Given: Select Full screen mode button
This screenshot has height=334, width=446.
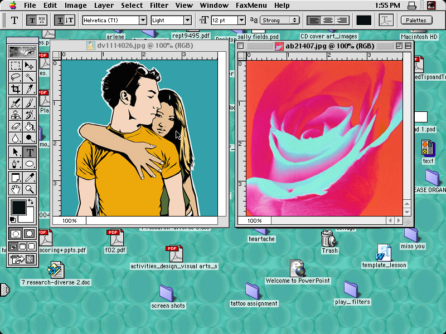Looking at the screenshot, I should coord(32,246).
